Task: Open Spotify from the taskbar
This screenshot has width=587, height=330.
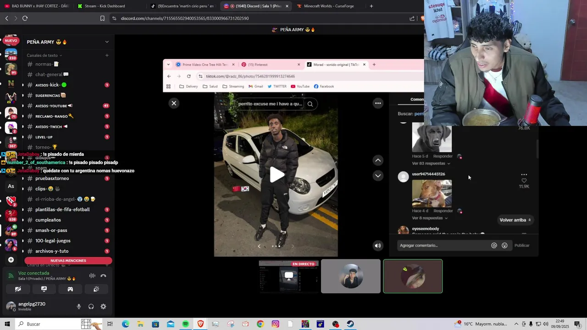Action: pos(185,324)
